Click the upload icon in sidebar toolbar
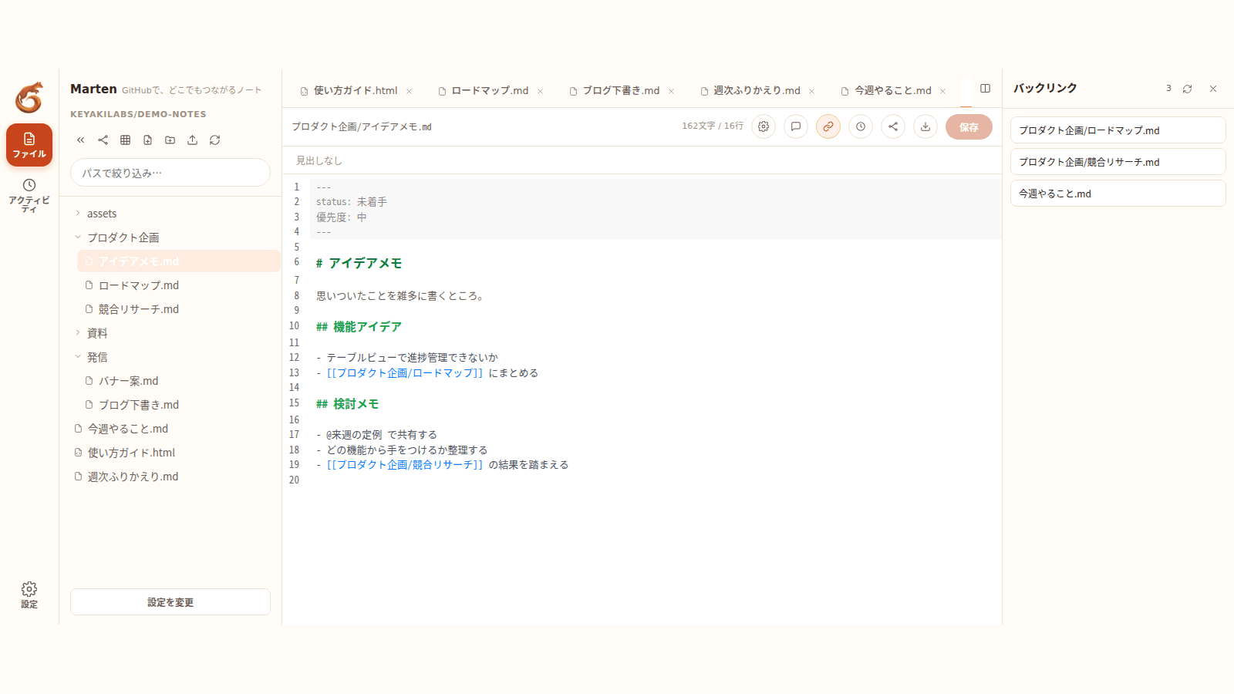 (x=192, y=140)
